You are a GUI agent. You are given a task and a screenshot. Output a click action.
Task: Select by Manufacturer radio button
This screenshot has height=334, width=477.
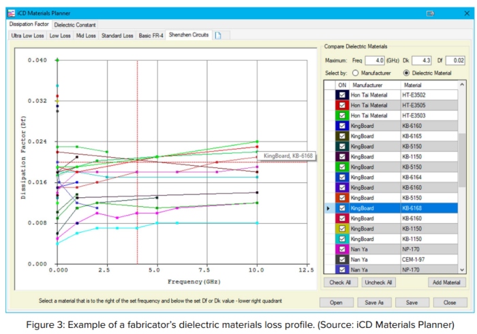[355, 73]
